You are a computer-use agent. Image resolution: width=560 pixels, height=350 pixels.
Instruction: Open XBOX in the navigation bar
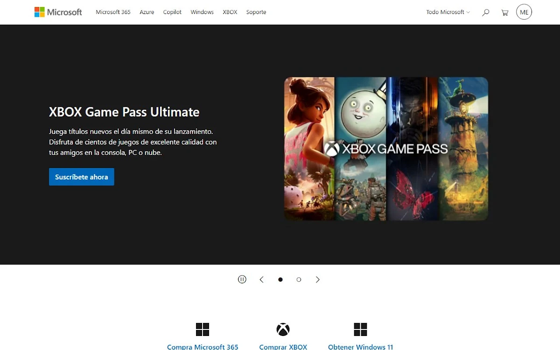click(x=230, y=12)
